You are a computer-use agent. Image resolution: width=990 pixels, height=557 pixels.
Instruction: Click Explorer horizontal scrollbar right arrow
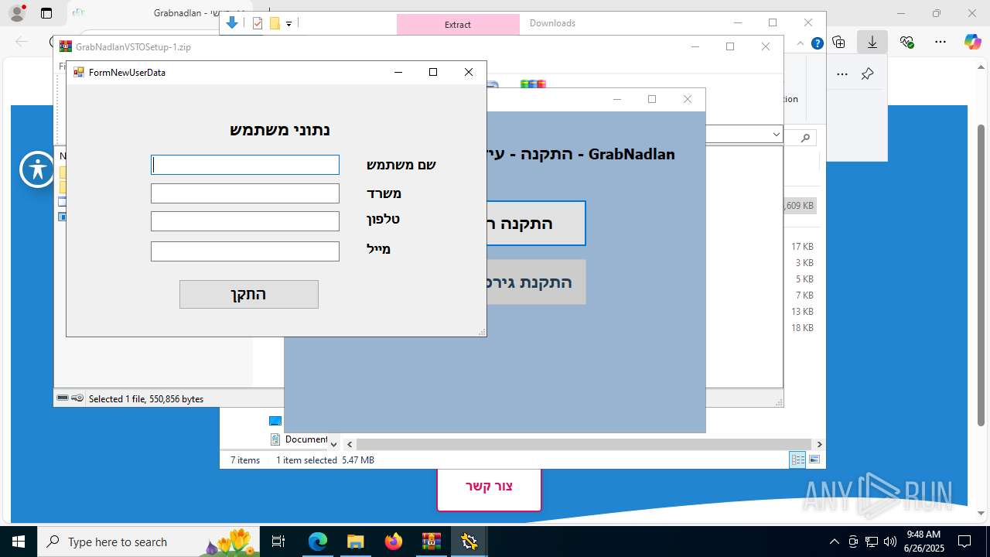coord(819,444)
